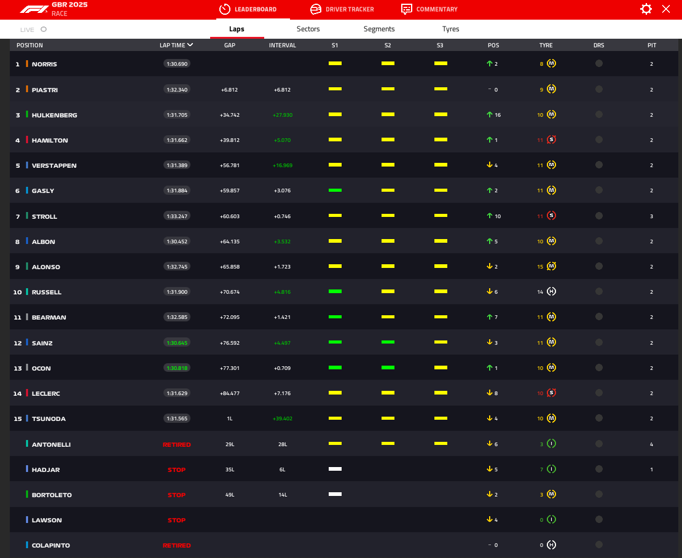The image size is (682, 558).
Task: Click the F1 logo in header
Action: pos(34,9)
